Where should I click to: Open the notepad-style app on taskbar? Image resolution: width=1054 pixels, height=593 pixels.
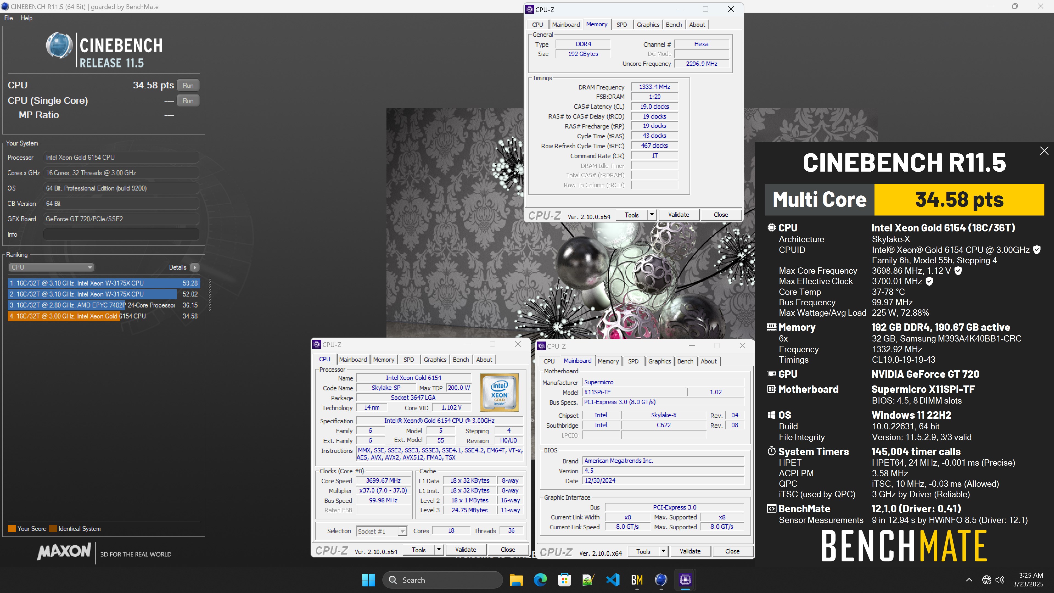tap(588, 580)
